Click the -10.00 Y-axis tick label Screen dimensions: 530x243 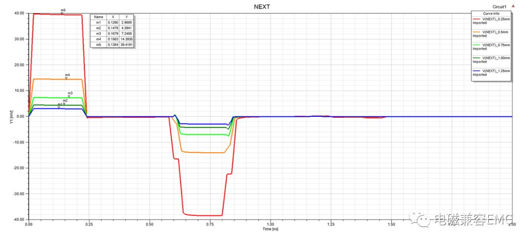[18, 142]
